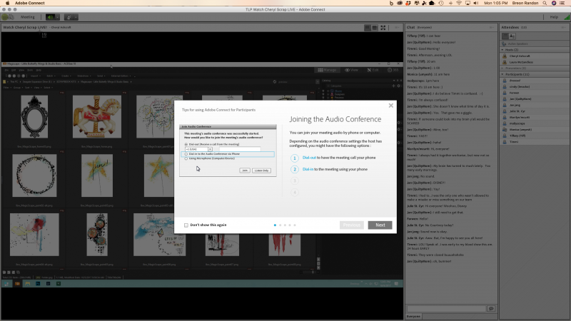This screenshot has height=321, width=571.
Task: Select the Everyone chat tab
Action: (x=413, y=317)
